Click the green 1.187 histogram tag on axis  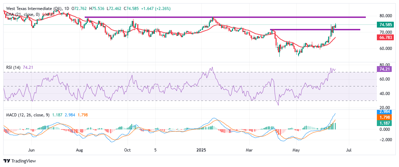coord(385,123)
